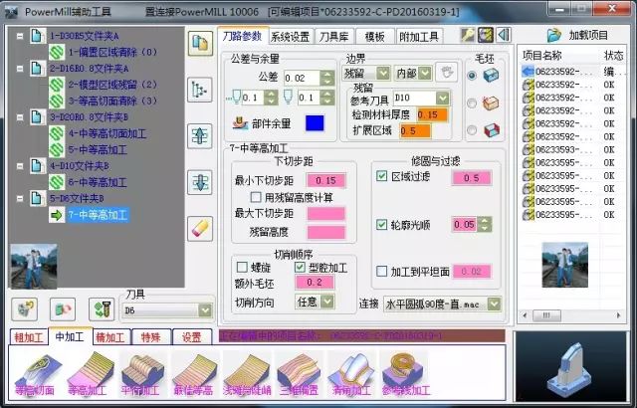
Task: Click the copy documents icon beside tree
Action: click(x=200, y=43)
